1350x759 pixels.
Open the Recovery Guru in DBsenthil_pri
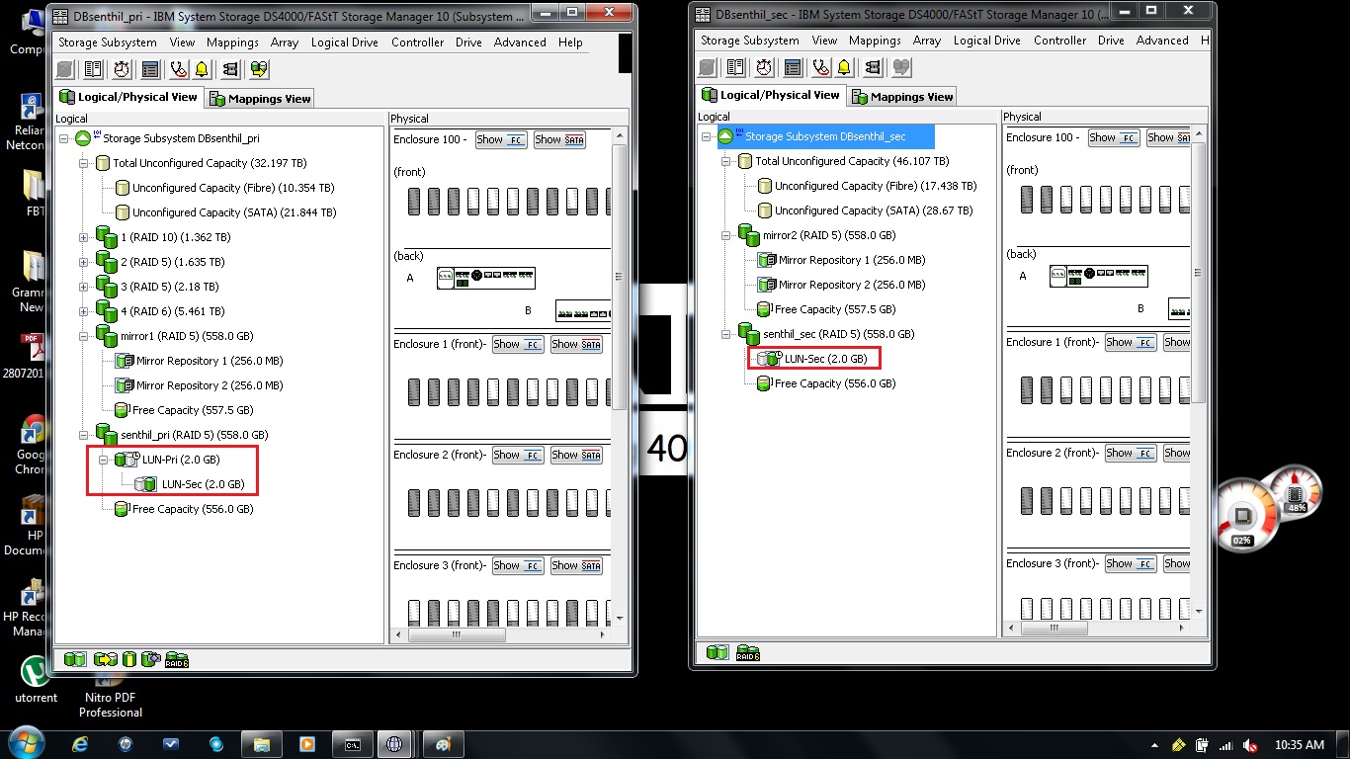178,69
